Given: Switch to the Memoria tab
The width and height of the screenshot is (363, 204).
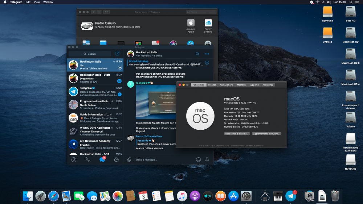Looking at the screenshot, I should [x=241, y=85].
